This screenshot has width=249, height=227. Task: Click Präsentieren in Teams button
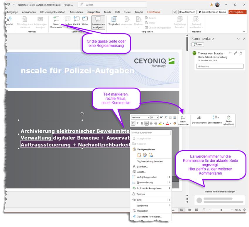pos(212,12)
